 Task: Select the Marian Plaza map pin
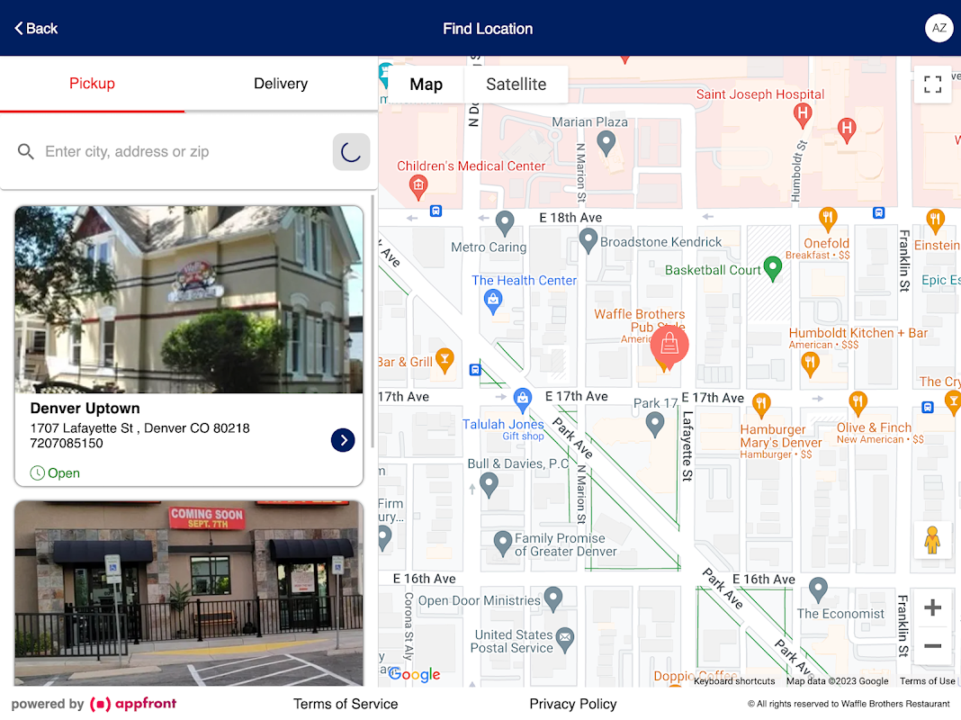tap(606, 143)
